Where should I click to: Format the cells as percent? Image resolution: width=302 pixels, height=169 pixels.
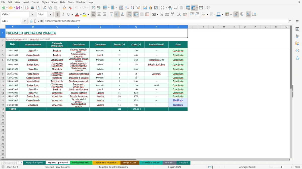pos(161,15)
